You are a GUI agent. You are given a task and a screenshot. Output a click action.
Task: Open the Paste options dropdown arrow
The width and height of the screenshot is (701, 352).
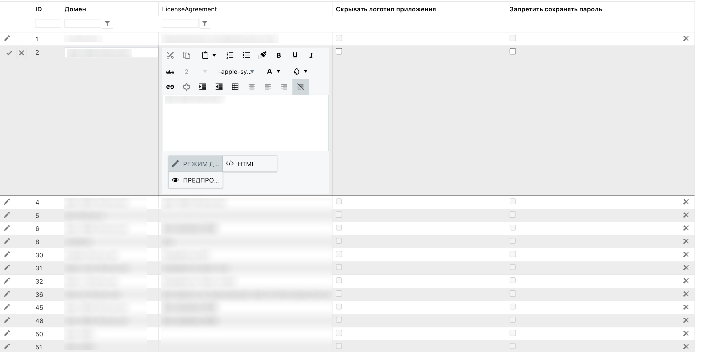[x=214, y=55]
